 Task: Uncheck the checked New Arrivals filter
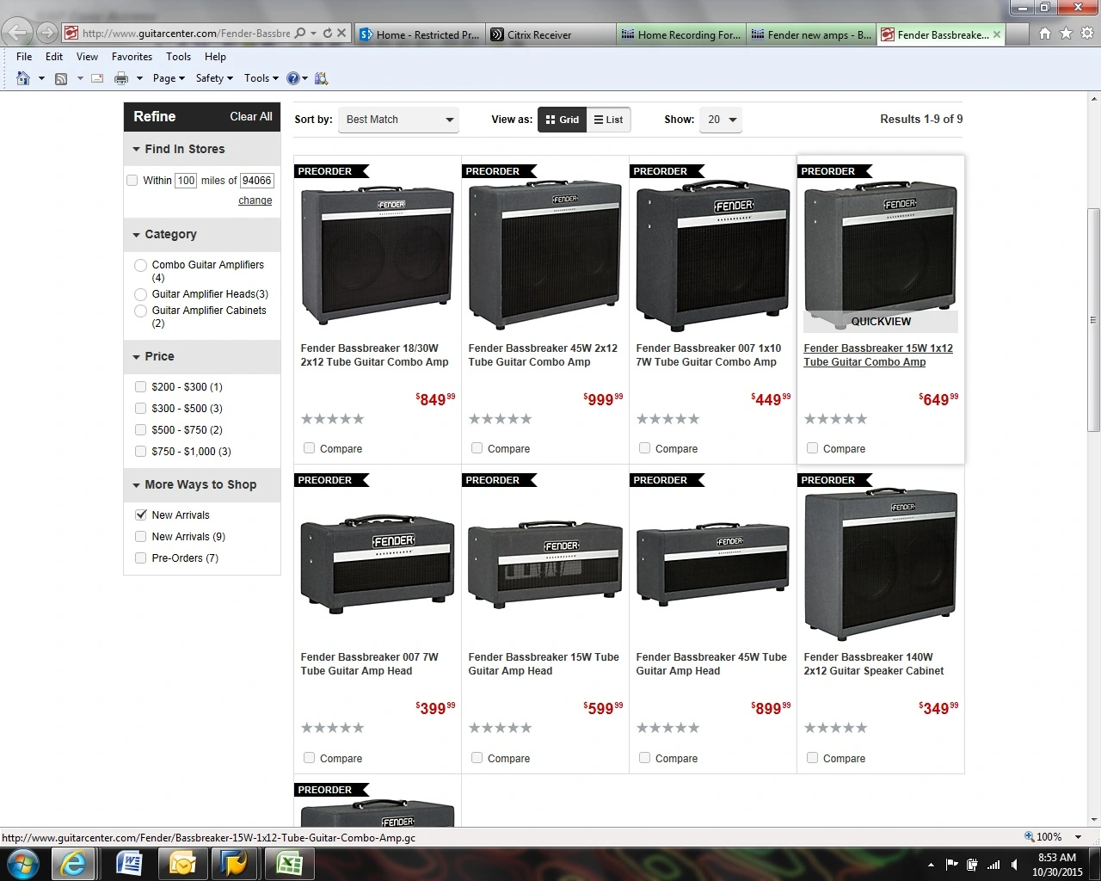tap(141, 515)
